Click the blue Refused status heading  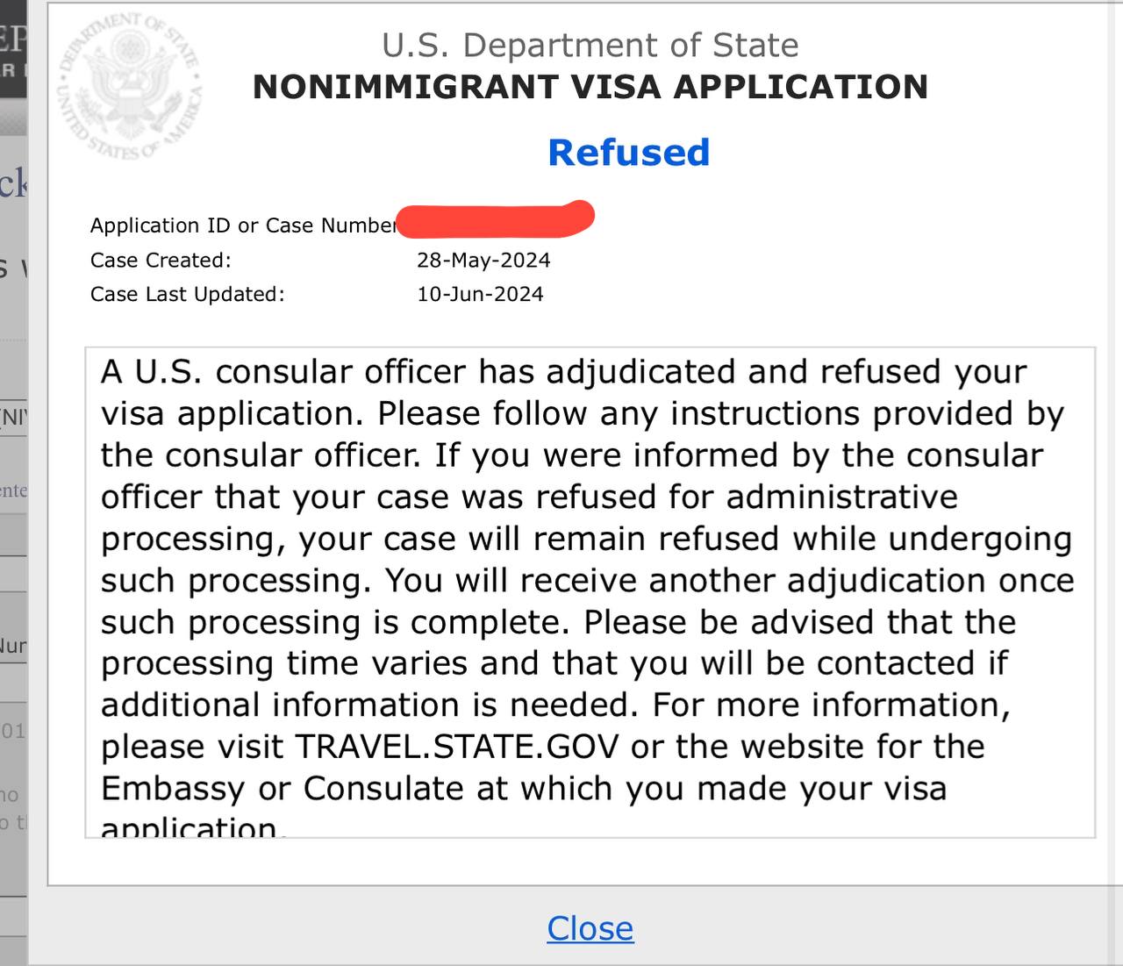pyautogui.click(x=628, y=153)
